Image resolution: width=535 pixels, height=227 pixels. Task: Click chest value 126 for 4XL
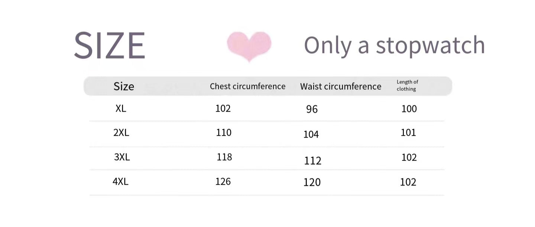pyautogui.click(x=223, y=181)
